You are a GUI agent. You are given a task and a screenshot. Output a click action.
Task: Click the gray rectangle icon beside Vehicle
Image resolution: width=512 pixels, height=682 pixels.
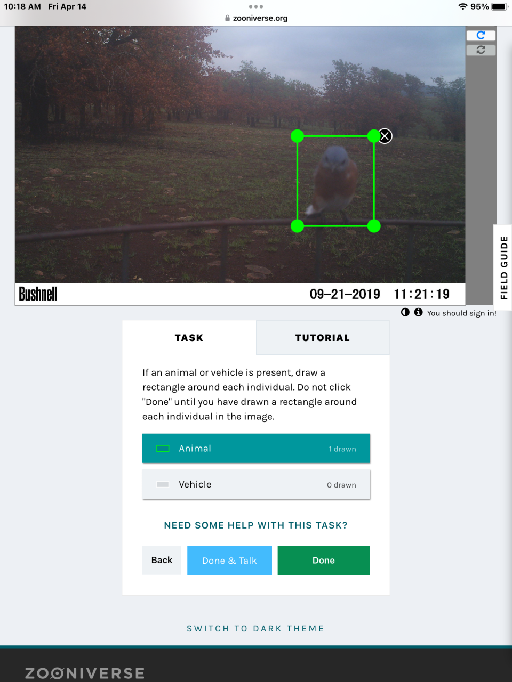coord(163,484)
